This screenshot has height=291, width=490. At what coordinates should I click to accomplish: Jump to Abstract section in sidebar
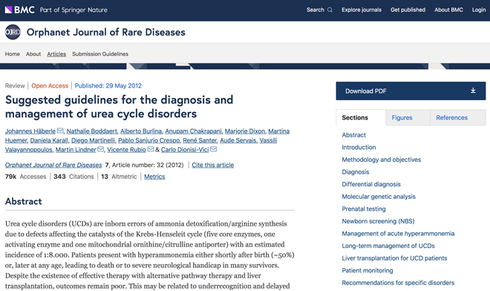353,135
